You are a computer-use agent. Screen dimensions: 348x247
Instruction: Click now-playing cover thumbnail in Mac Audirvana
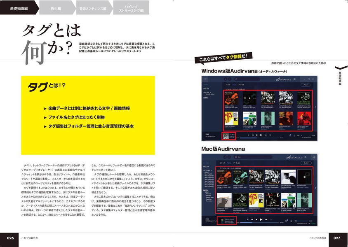(x=221, y=221)
